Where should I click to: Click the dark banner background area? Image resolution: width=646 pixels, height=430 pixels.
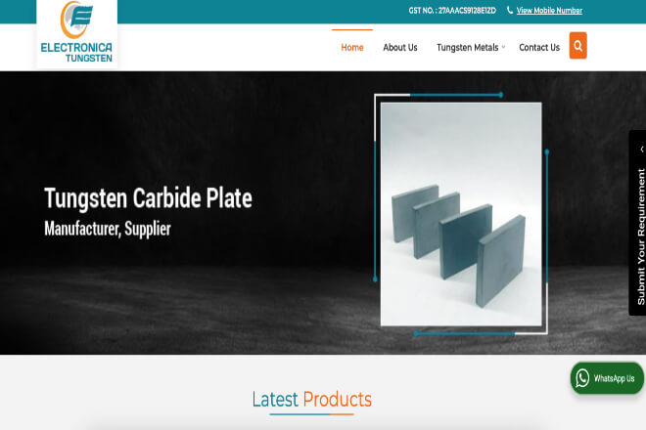185,123
